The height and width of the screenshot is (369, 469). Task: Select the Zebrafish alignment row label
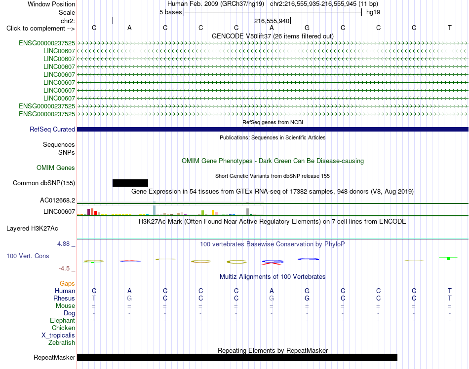coord(62,342)
